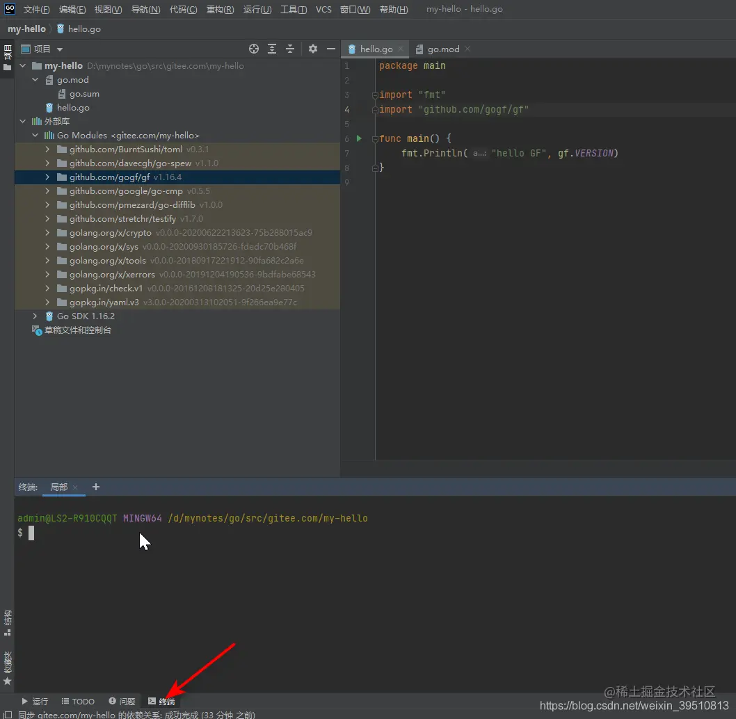Open the 问题 problems tool window
This screenshot has width=736, height=719.
pos(122,701)
